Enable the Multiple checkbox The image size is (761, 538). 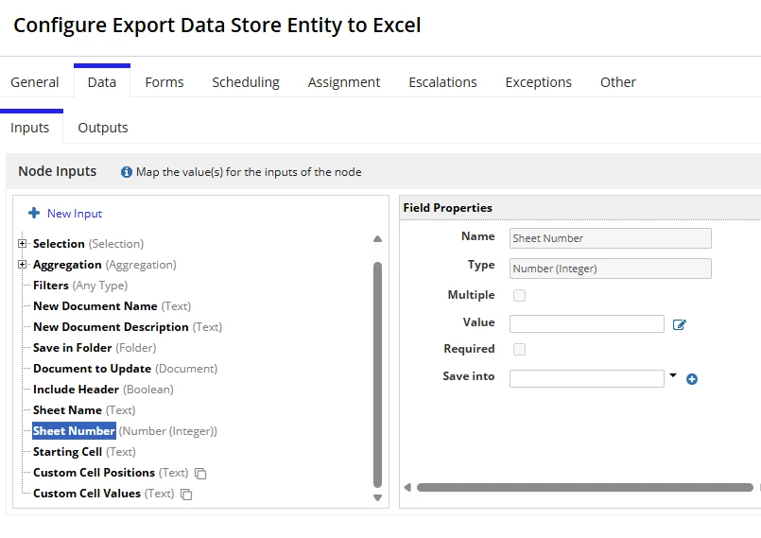519,295
